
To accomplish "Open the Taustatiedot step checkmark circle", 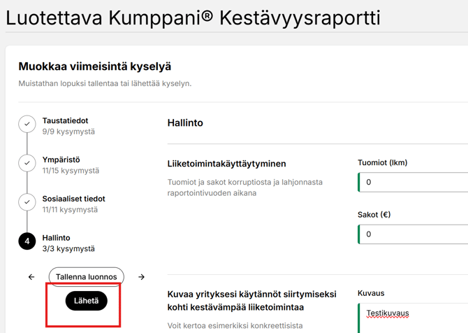I will coord(27,124).
